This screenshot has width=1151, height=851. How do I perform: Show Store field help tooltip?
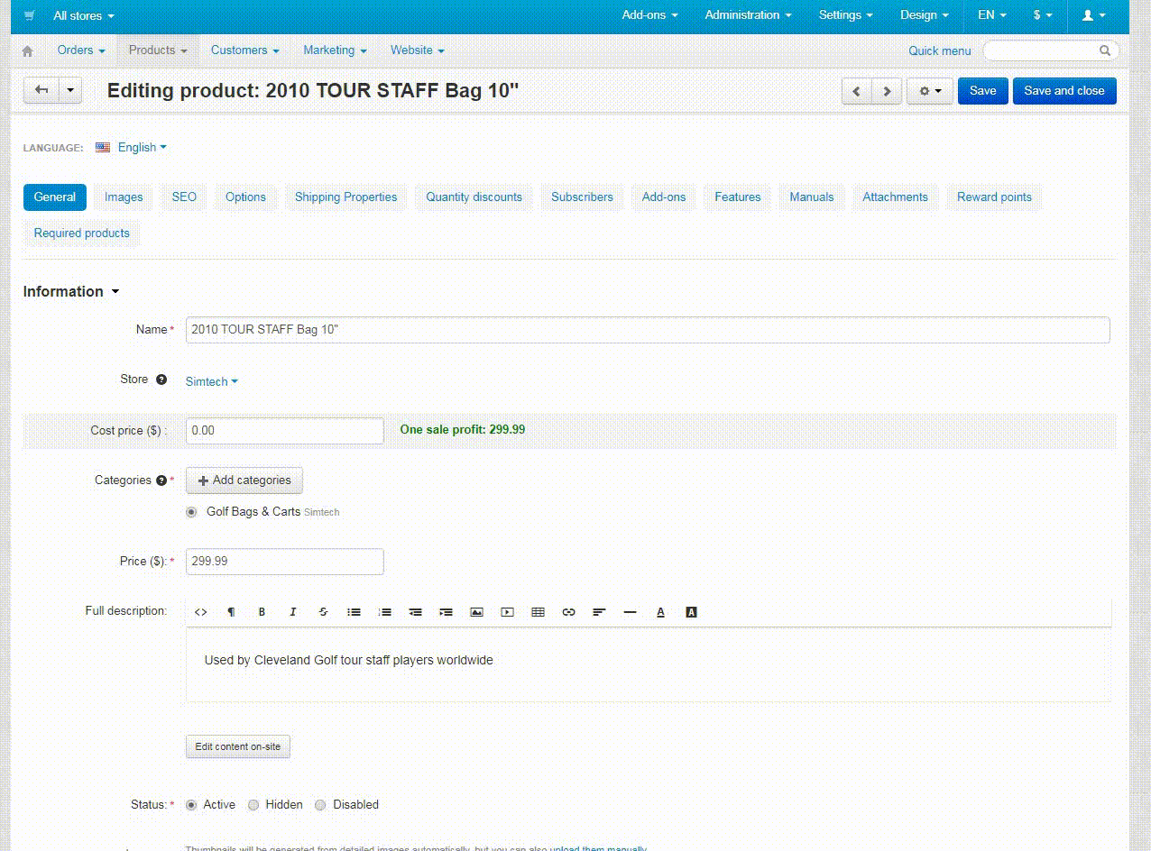click(x=161, y=380)
